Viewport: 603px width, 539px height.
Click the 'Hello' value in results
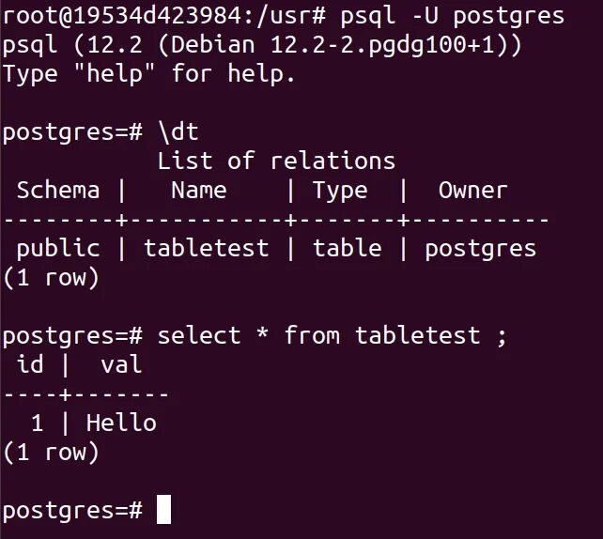pos(121,423)
